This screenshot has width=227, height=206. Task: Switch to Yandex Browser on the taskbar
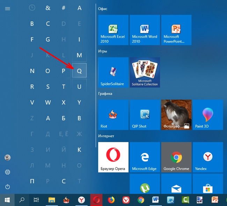pyautogui.click(x=81, y=200)
